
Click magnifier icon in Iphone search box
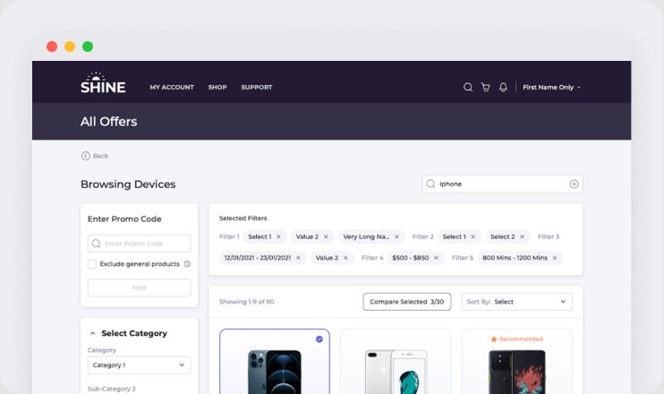(x=430, y=184)
